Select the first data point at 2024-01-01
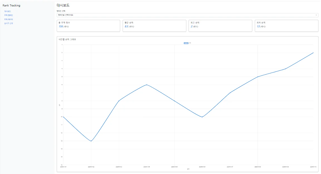Screen dimensions: 321x174 [x=63, y=117]
